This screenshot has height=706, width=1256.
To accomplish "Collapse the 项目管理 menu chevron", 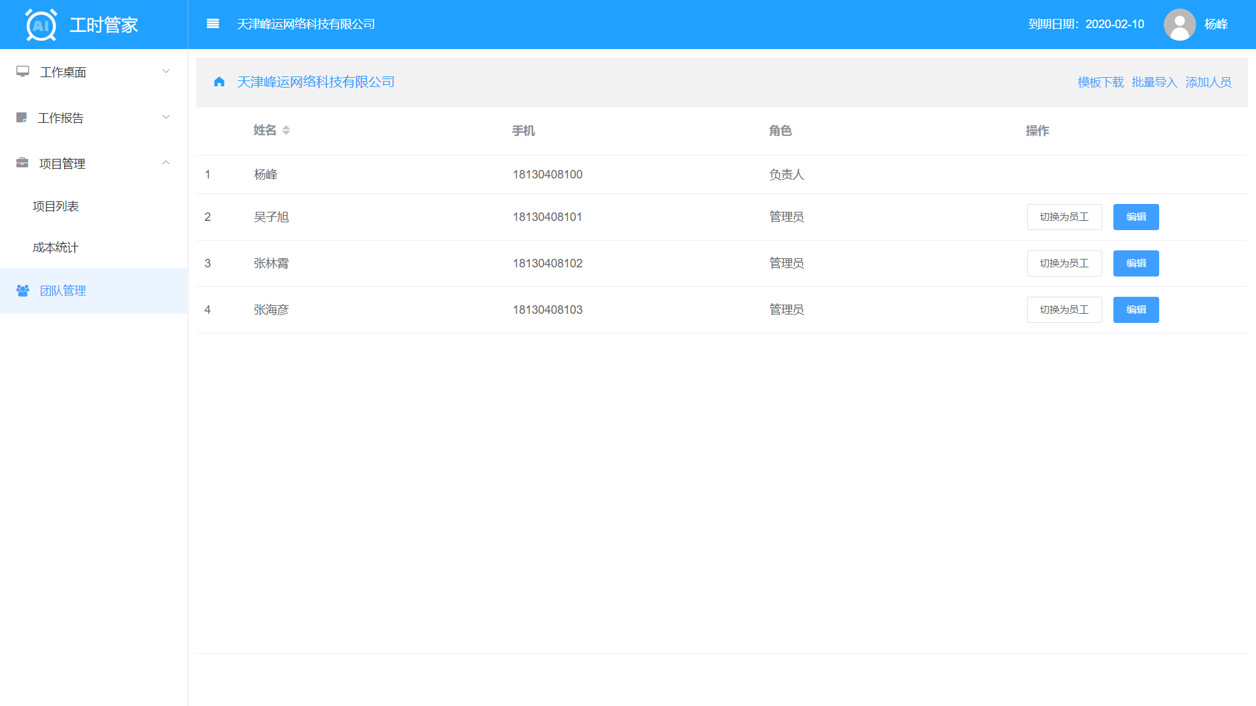I will coord(166,163).
